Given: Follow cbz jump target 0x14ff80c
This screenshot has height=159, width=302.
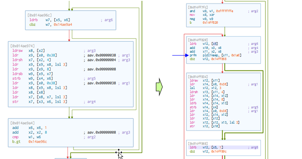Looking at the screenshot, I should tap(219, 151).
